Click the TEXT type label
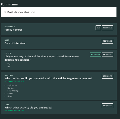The image size is (120, 119). pyautogui.click(x=7, y=105)
